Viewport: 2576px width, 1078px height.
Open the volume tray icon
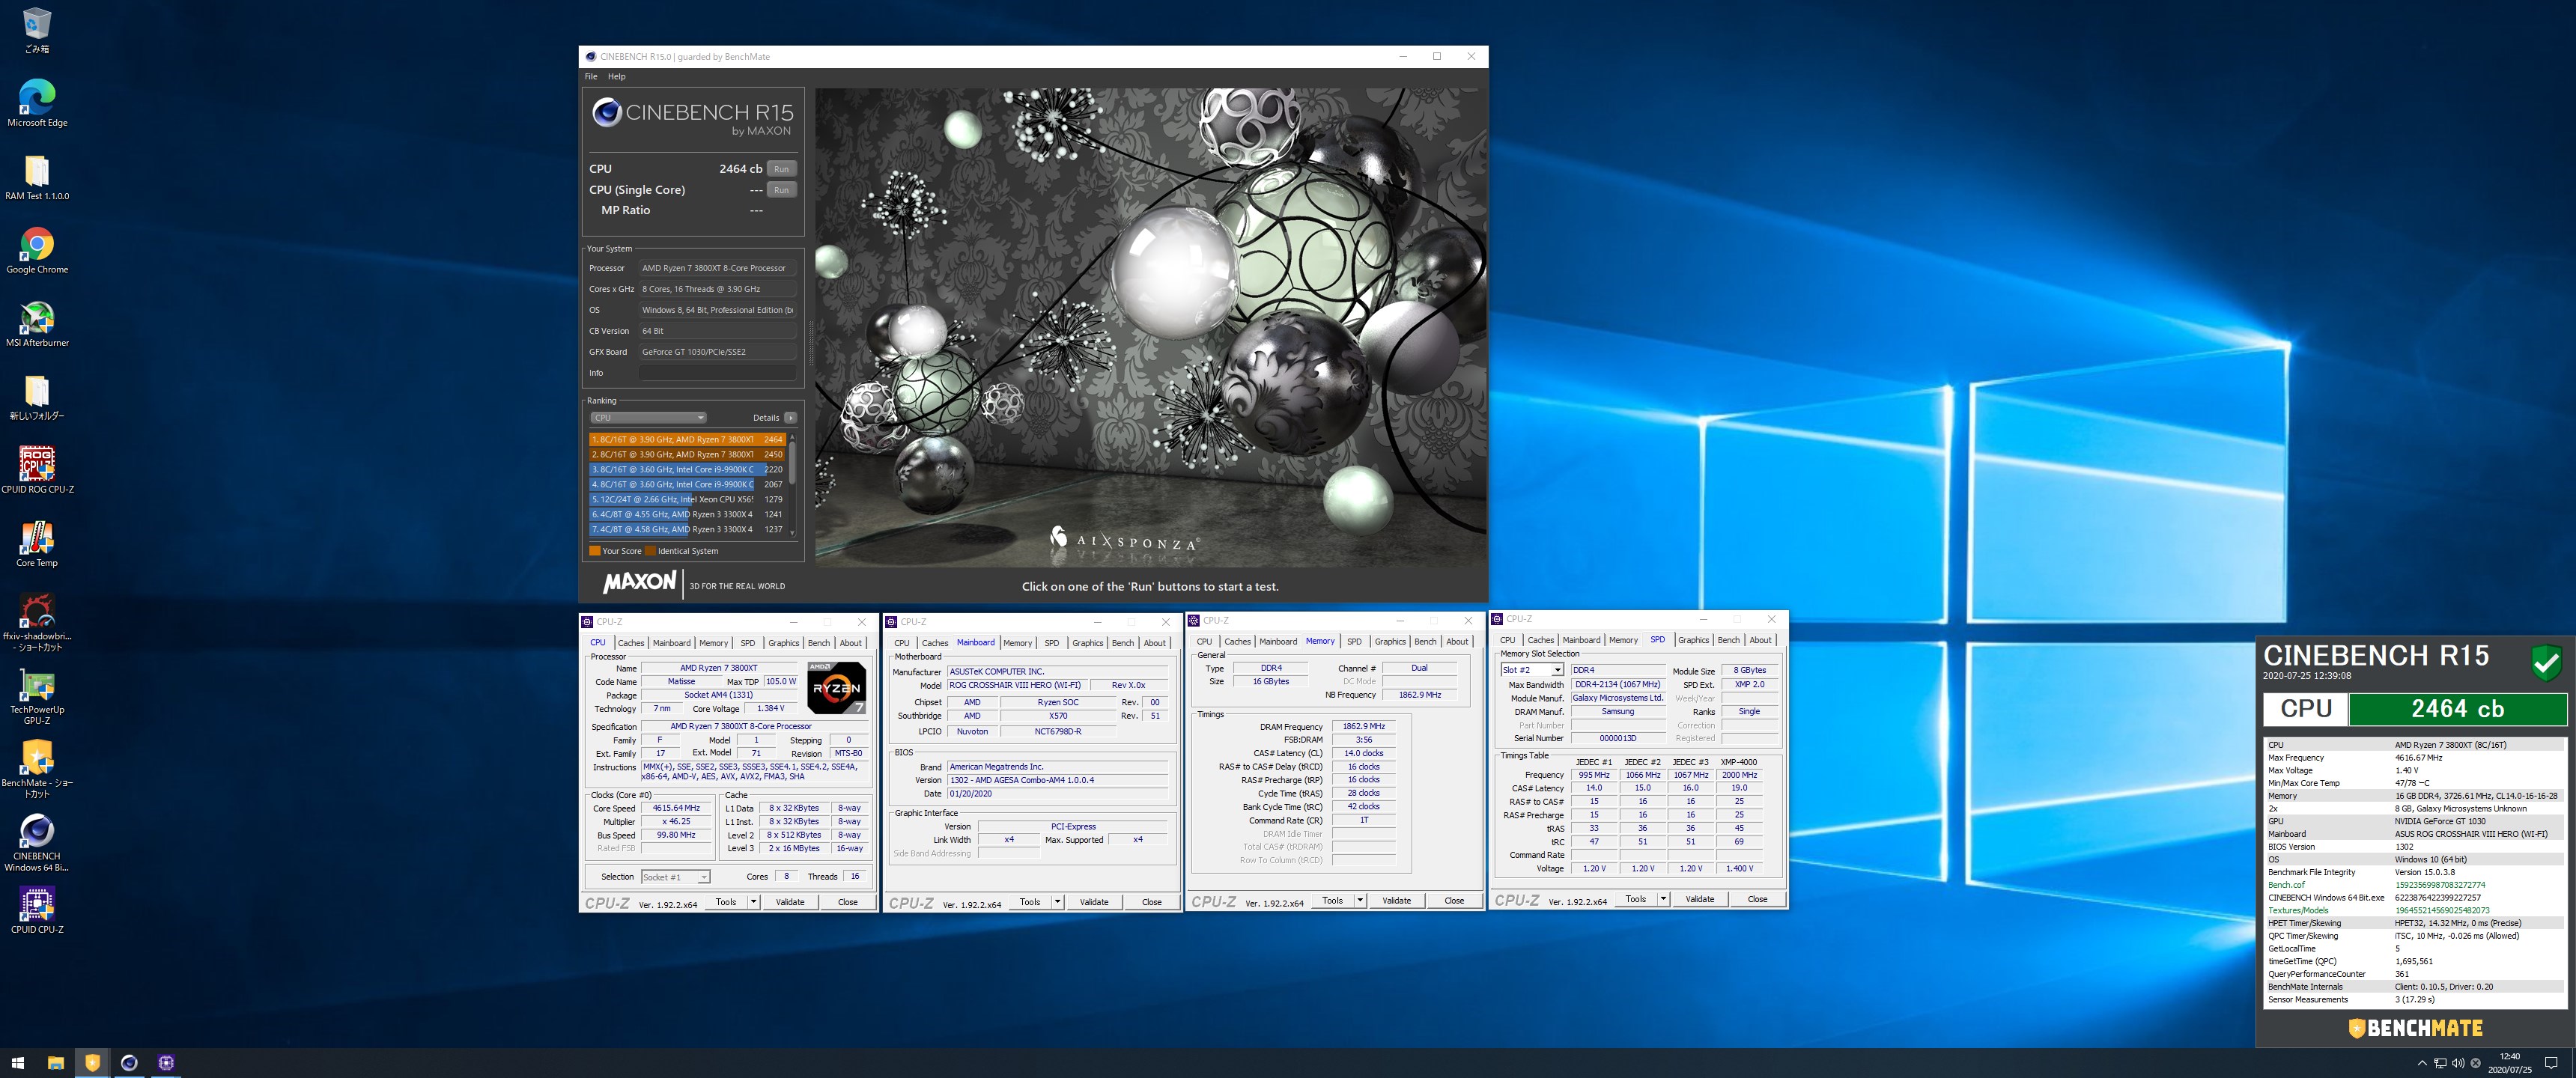(x=2458, y=1062)
